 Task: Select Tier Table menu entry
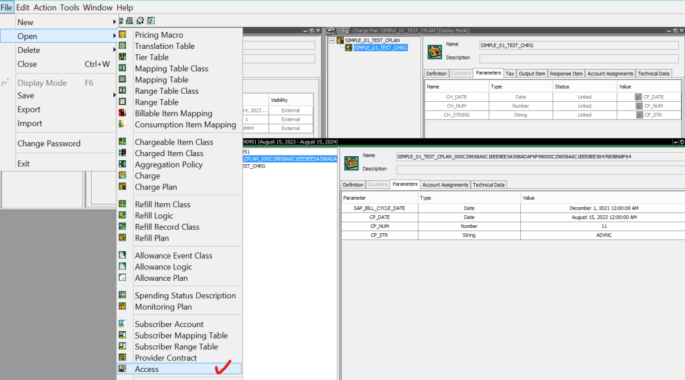click(151, 58)
